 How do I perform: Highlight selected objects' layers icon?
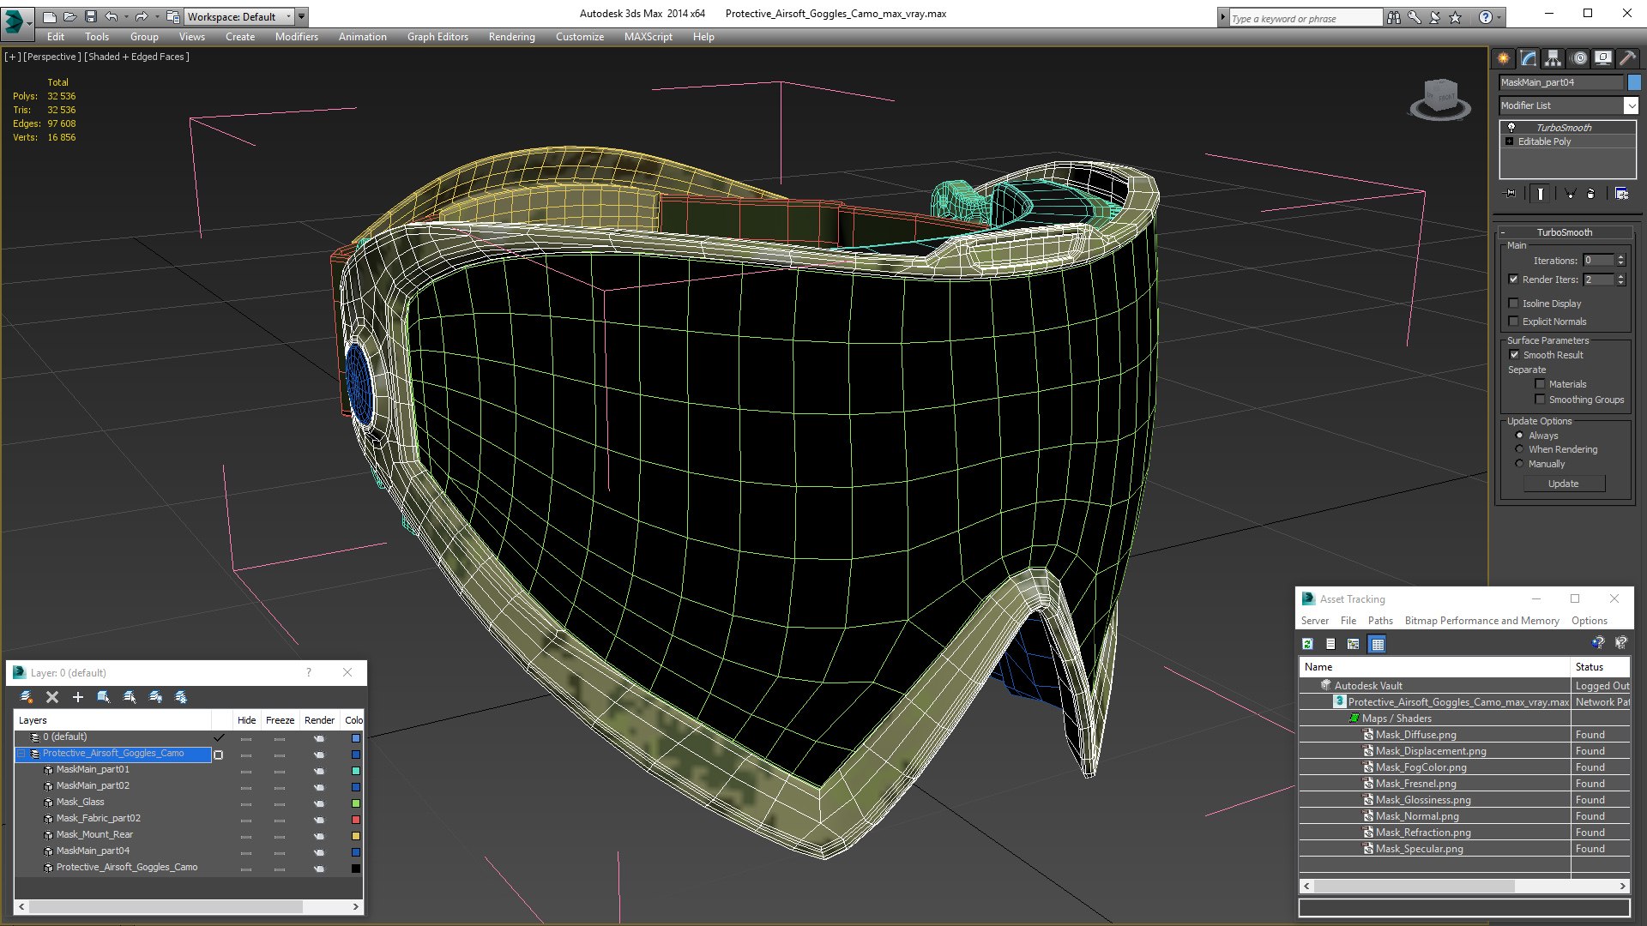[x=130, y=697]
